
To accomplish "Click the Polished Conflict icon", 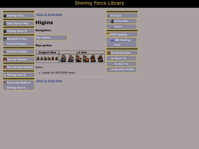I will click(x=5, y=52).
